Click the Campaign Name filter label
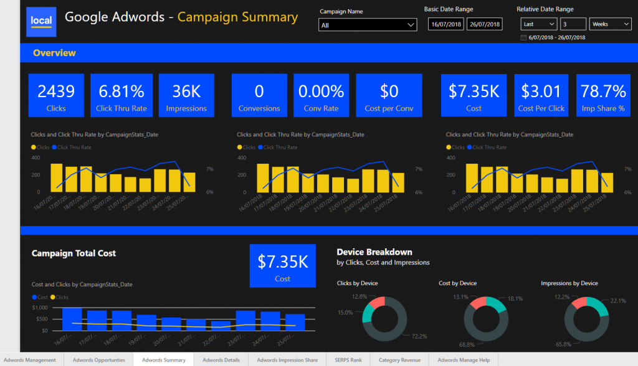 (x=341, y=11)
